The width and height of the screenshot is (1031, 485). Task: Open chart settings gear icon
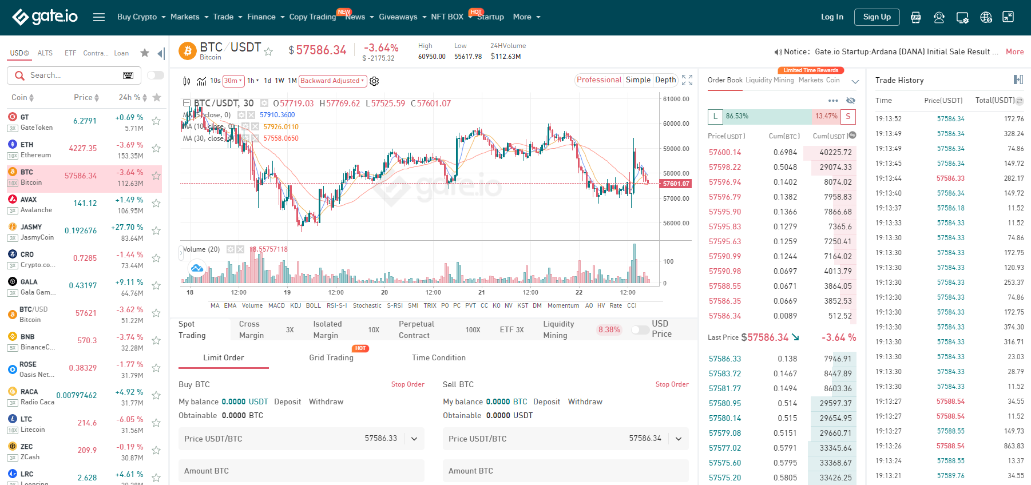(x=374, y=81)
